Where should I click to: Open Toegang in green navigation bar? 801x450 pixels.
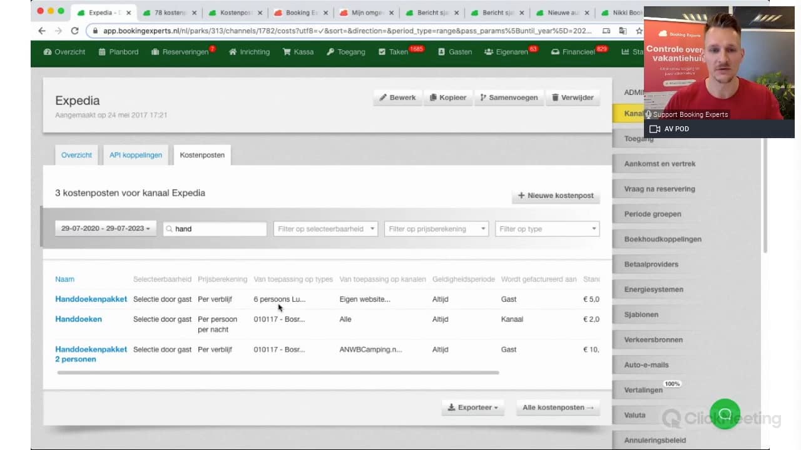(x=345, y=52)
